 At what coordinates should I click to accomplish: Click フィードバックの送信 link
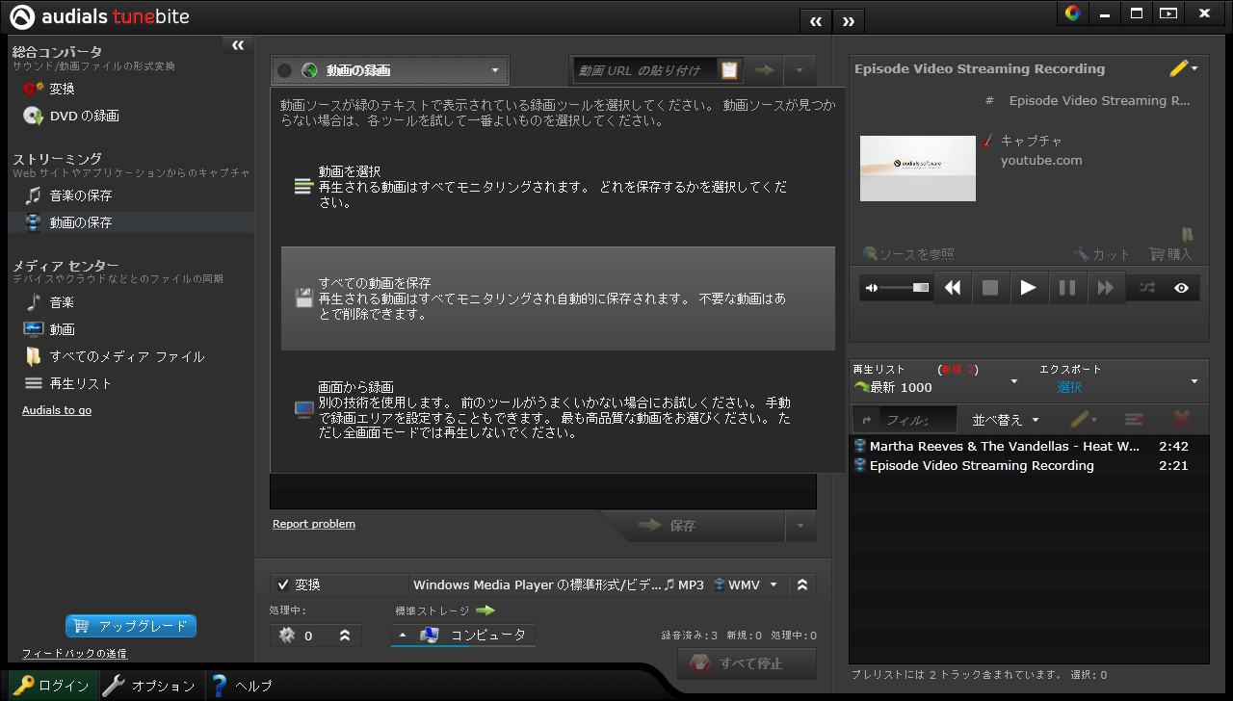pyautogui.click(x=74, y=654)
